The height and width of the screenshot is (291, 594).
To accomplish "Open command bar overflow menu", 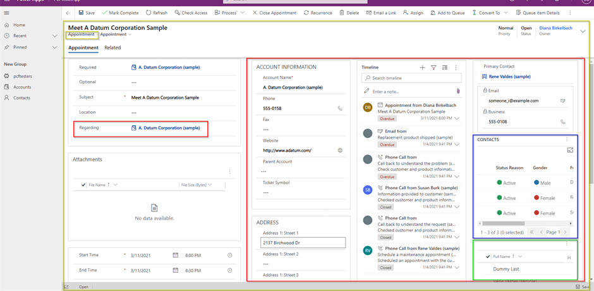I will 571,13.
